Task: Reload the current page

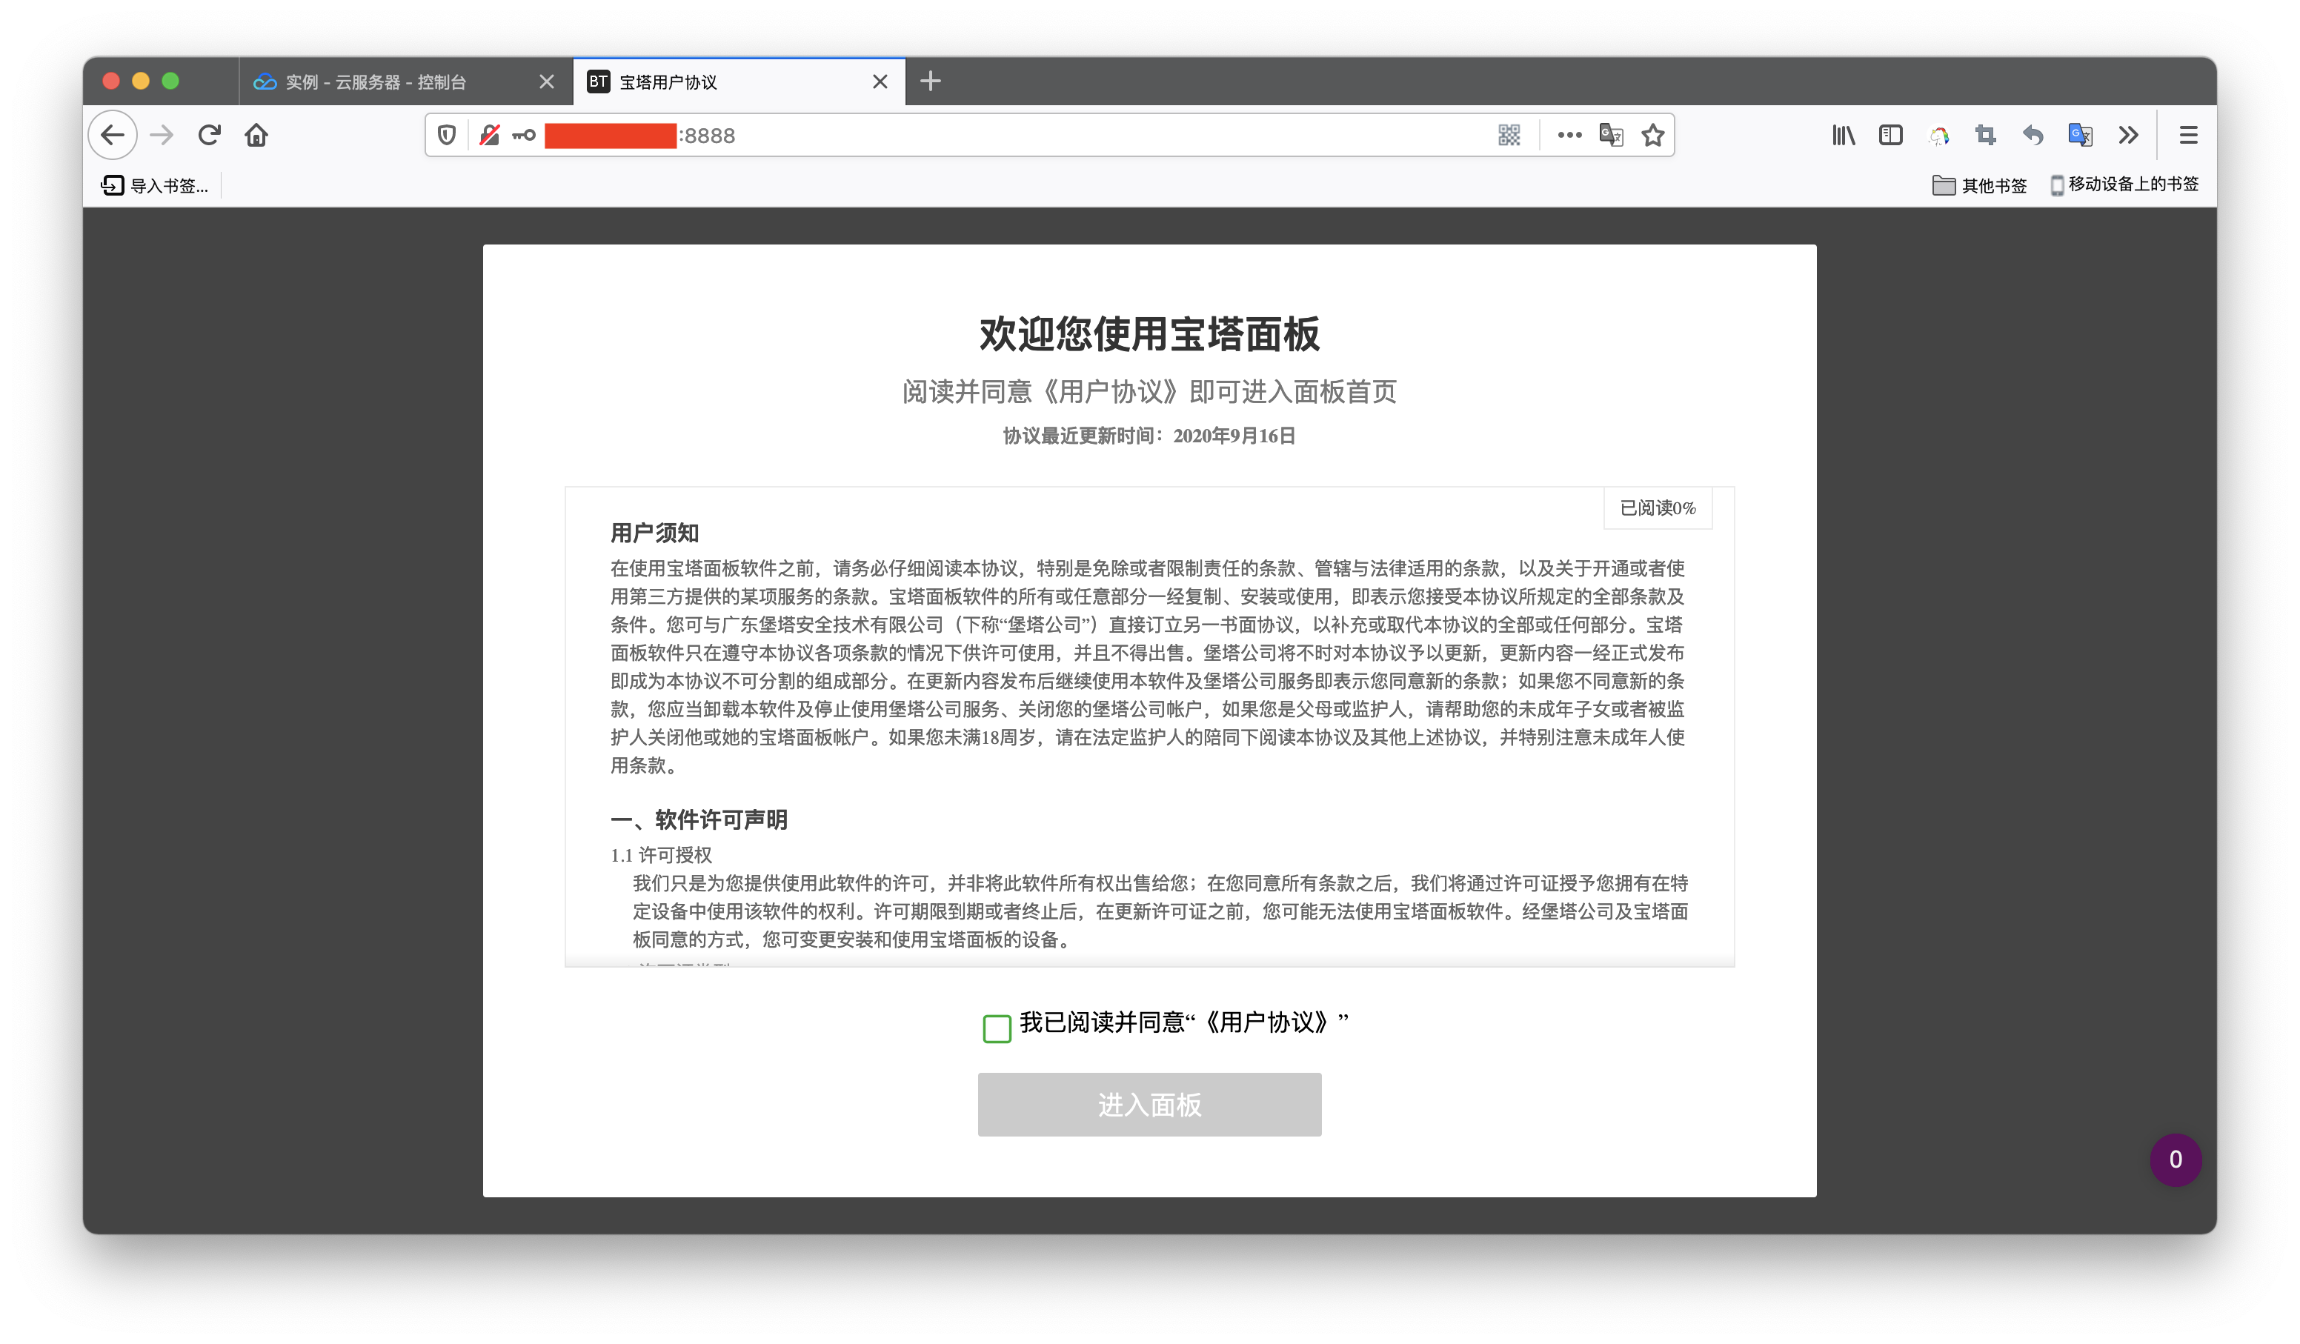Action: pos(209,133)
